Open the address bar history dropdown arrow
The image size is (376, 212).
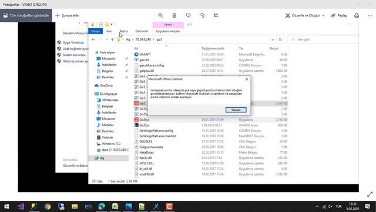[x=273, y=39]
